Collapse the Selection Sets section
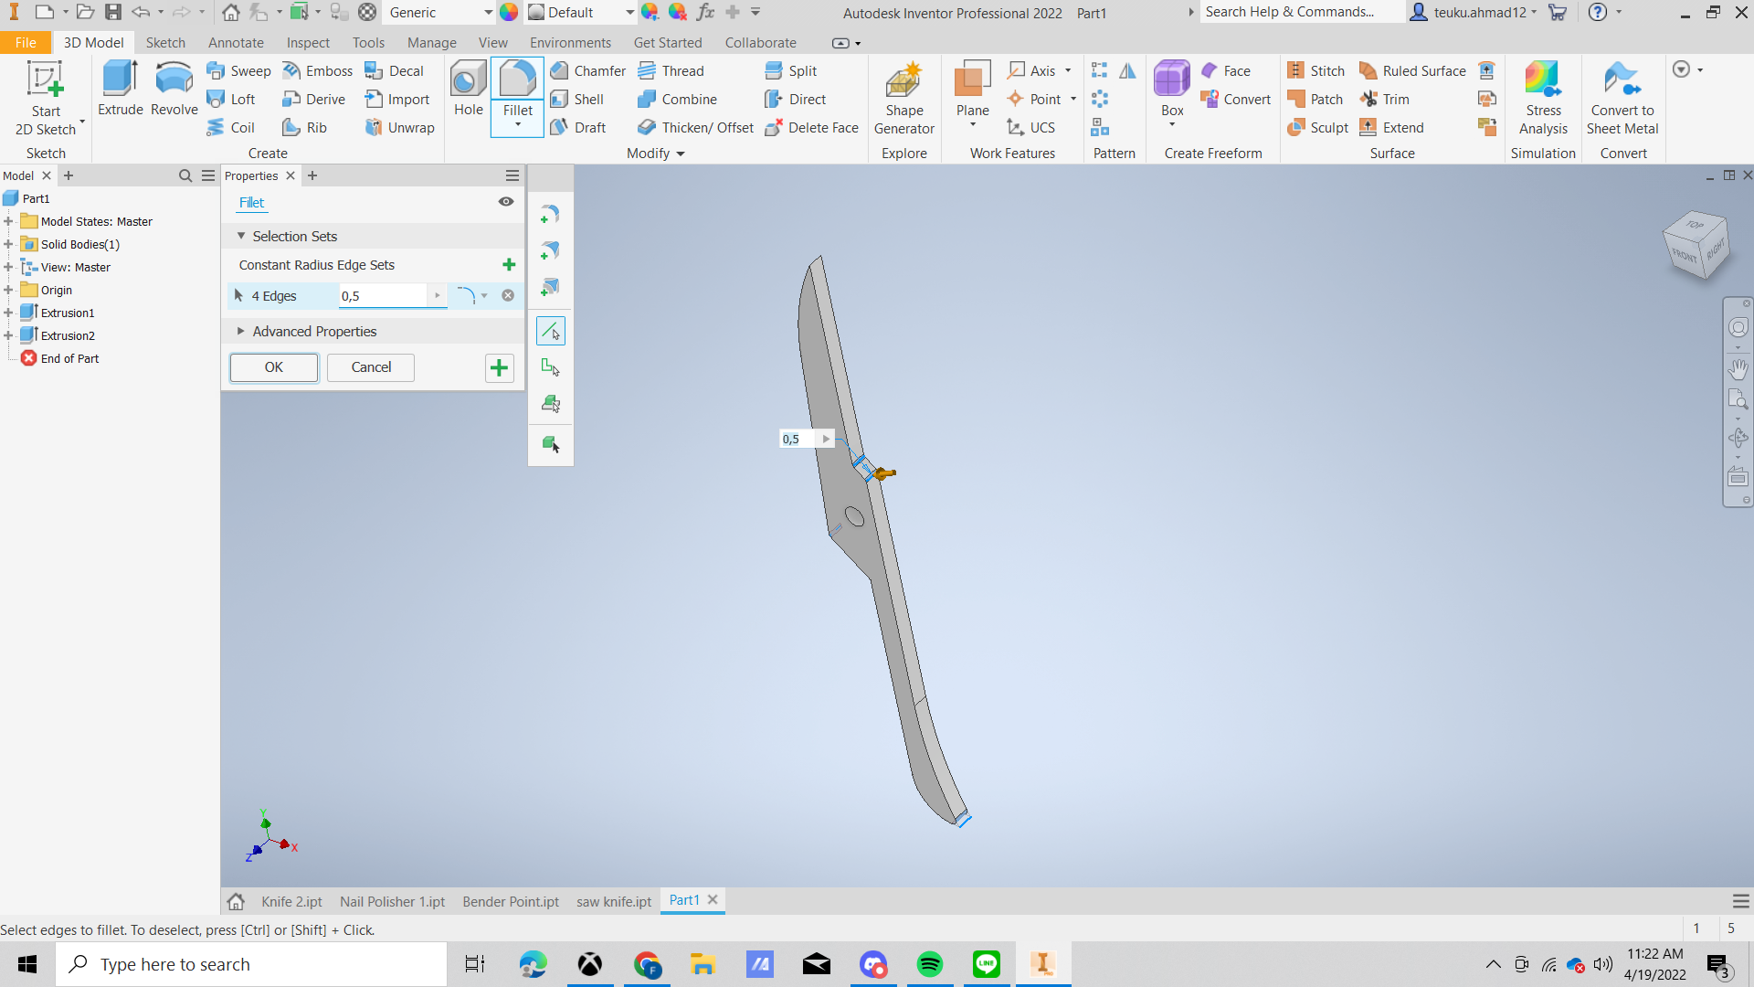The height and width of the screenshot is (987, 1754). tap(241, 236)
